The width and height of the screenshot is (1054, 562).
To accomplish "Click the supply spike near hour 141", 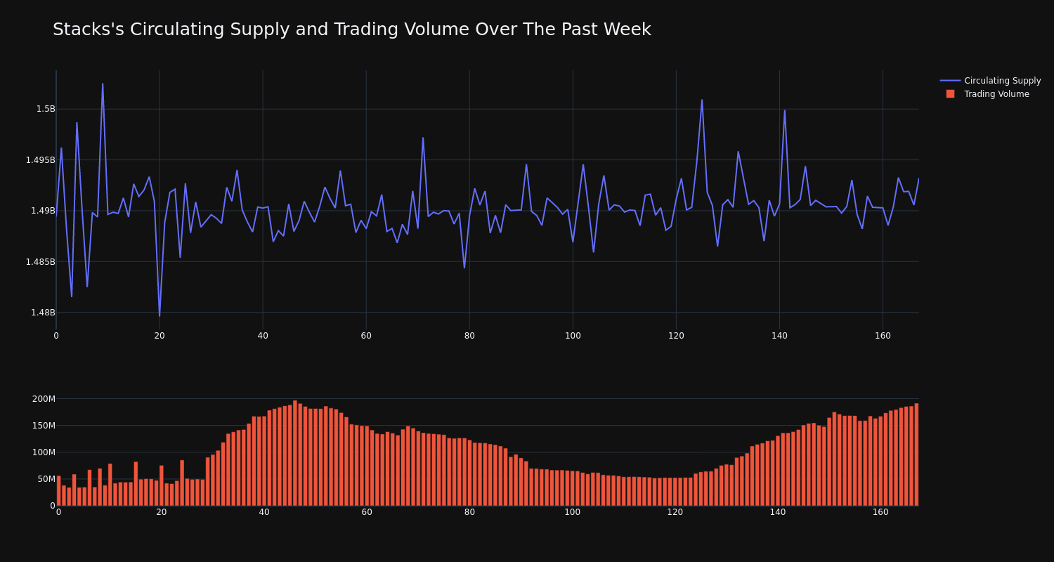I will pos(785,110).
